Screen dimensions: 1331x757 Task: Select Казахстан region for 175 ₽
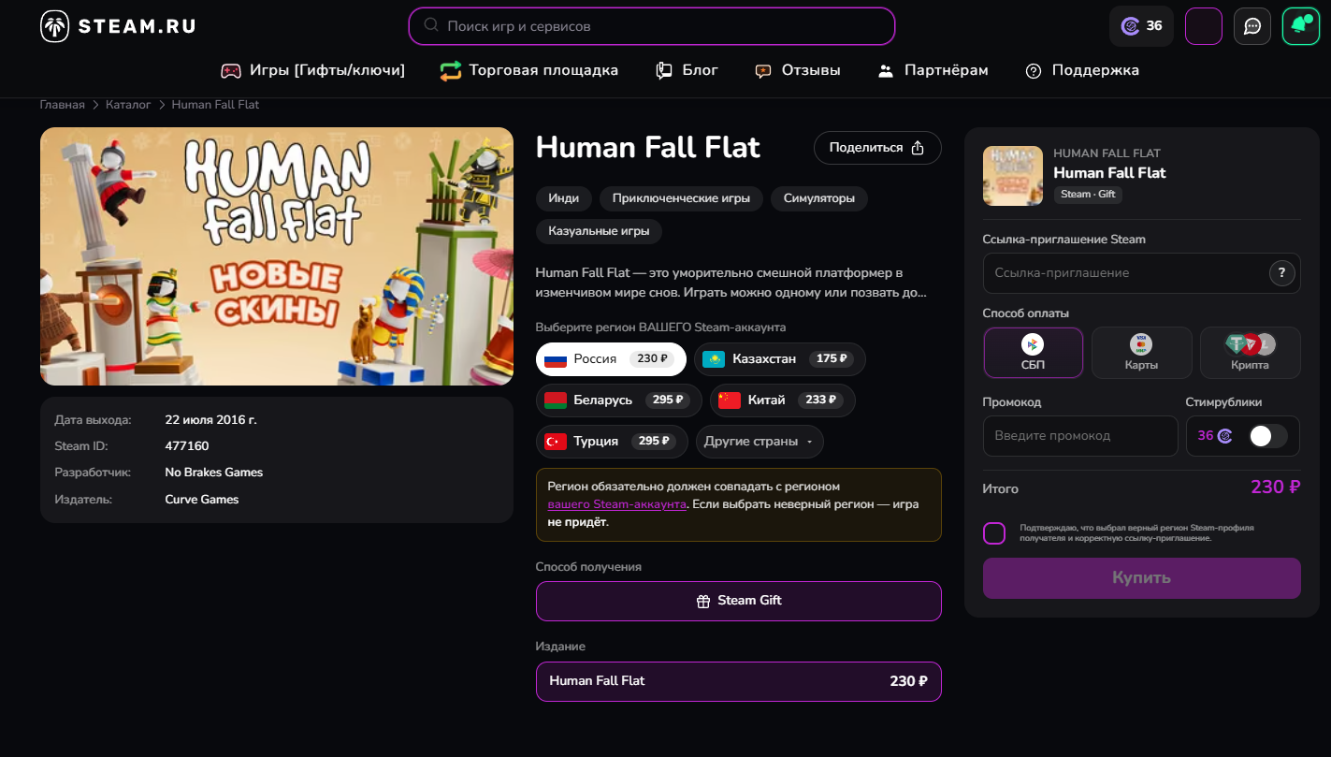(x=780, y=359)
